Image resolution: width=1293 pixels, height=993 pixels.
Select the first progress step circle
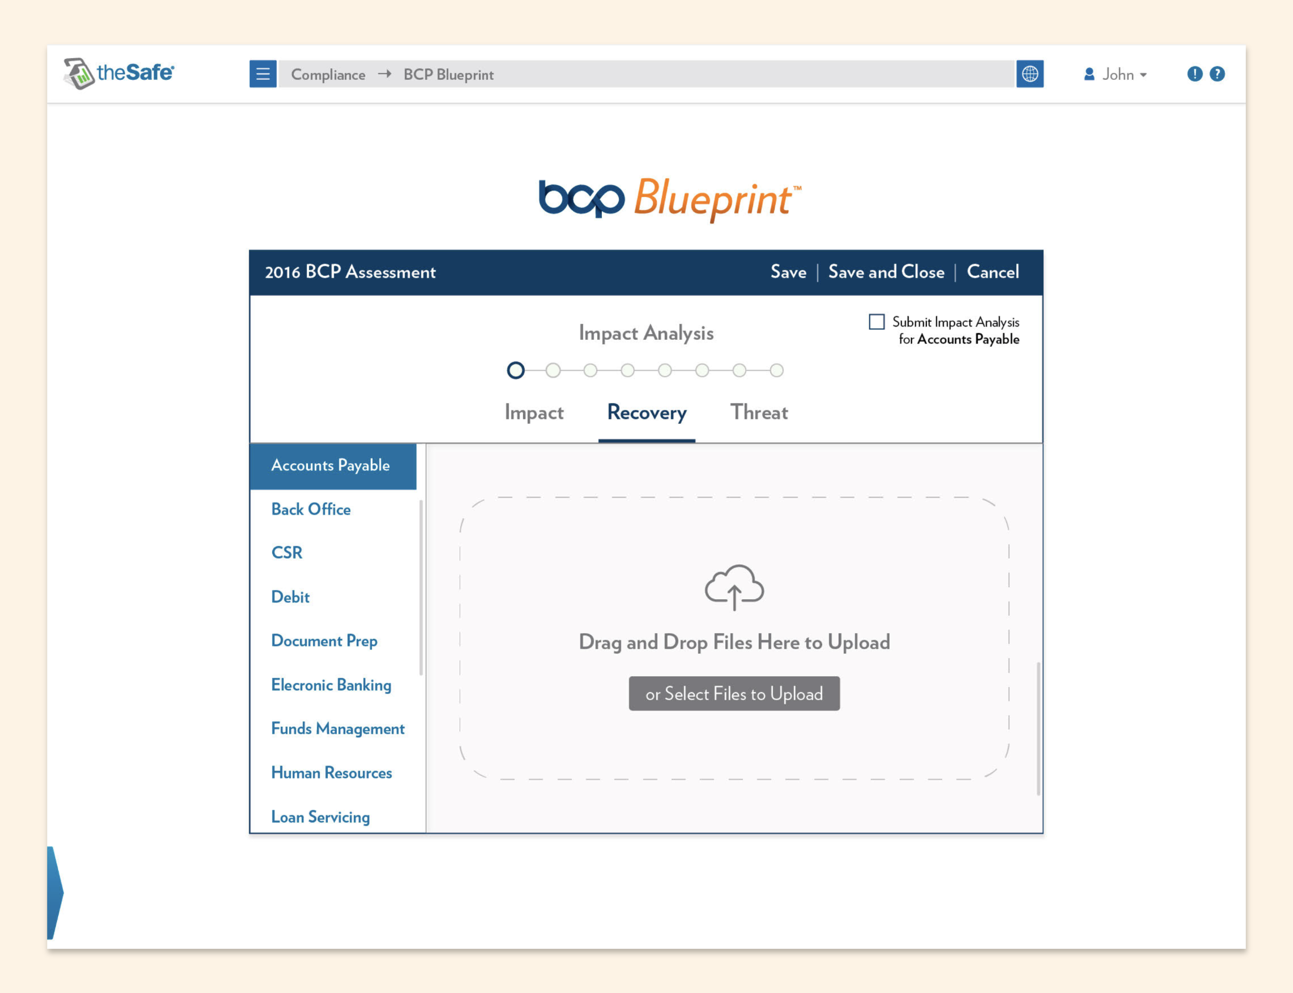tap(515, 370)
